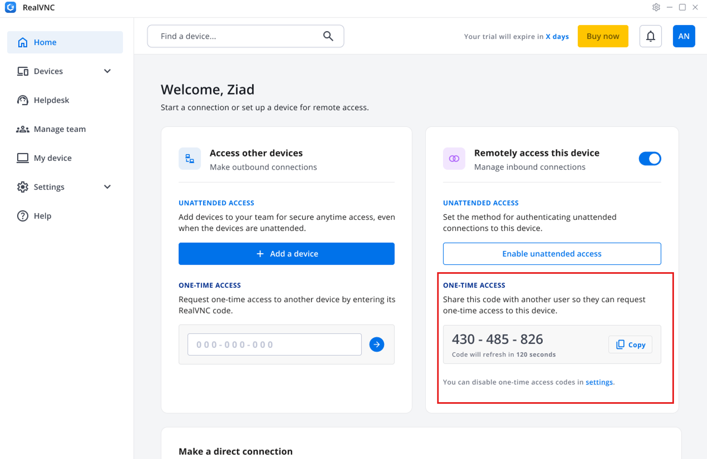Focus the Find a device search field
Viewport: 707px width, 459px height.
coord(245,36)
